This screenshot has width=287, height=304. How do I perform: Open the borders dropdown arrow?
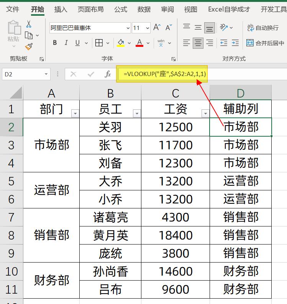[x=108, y=43]
